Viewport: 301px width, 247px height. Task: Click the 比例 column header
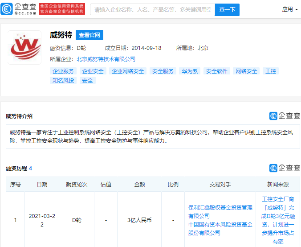[173, 184]
